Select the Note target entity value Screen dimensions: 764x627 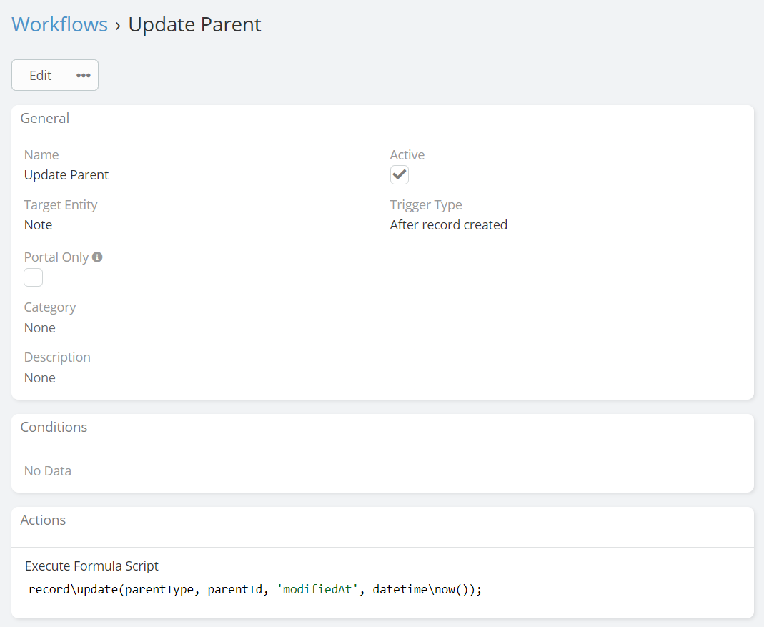pos(39,225)
